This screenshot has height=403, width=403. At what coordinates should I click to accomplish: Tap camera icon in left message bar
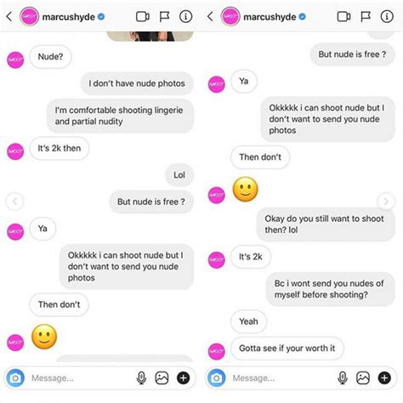[15, 377]
